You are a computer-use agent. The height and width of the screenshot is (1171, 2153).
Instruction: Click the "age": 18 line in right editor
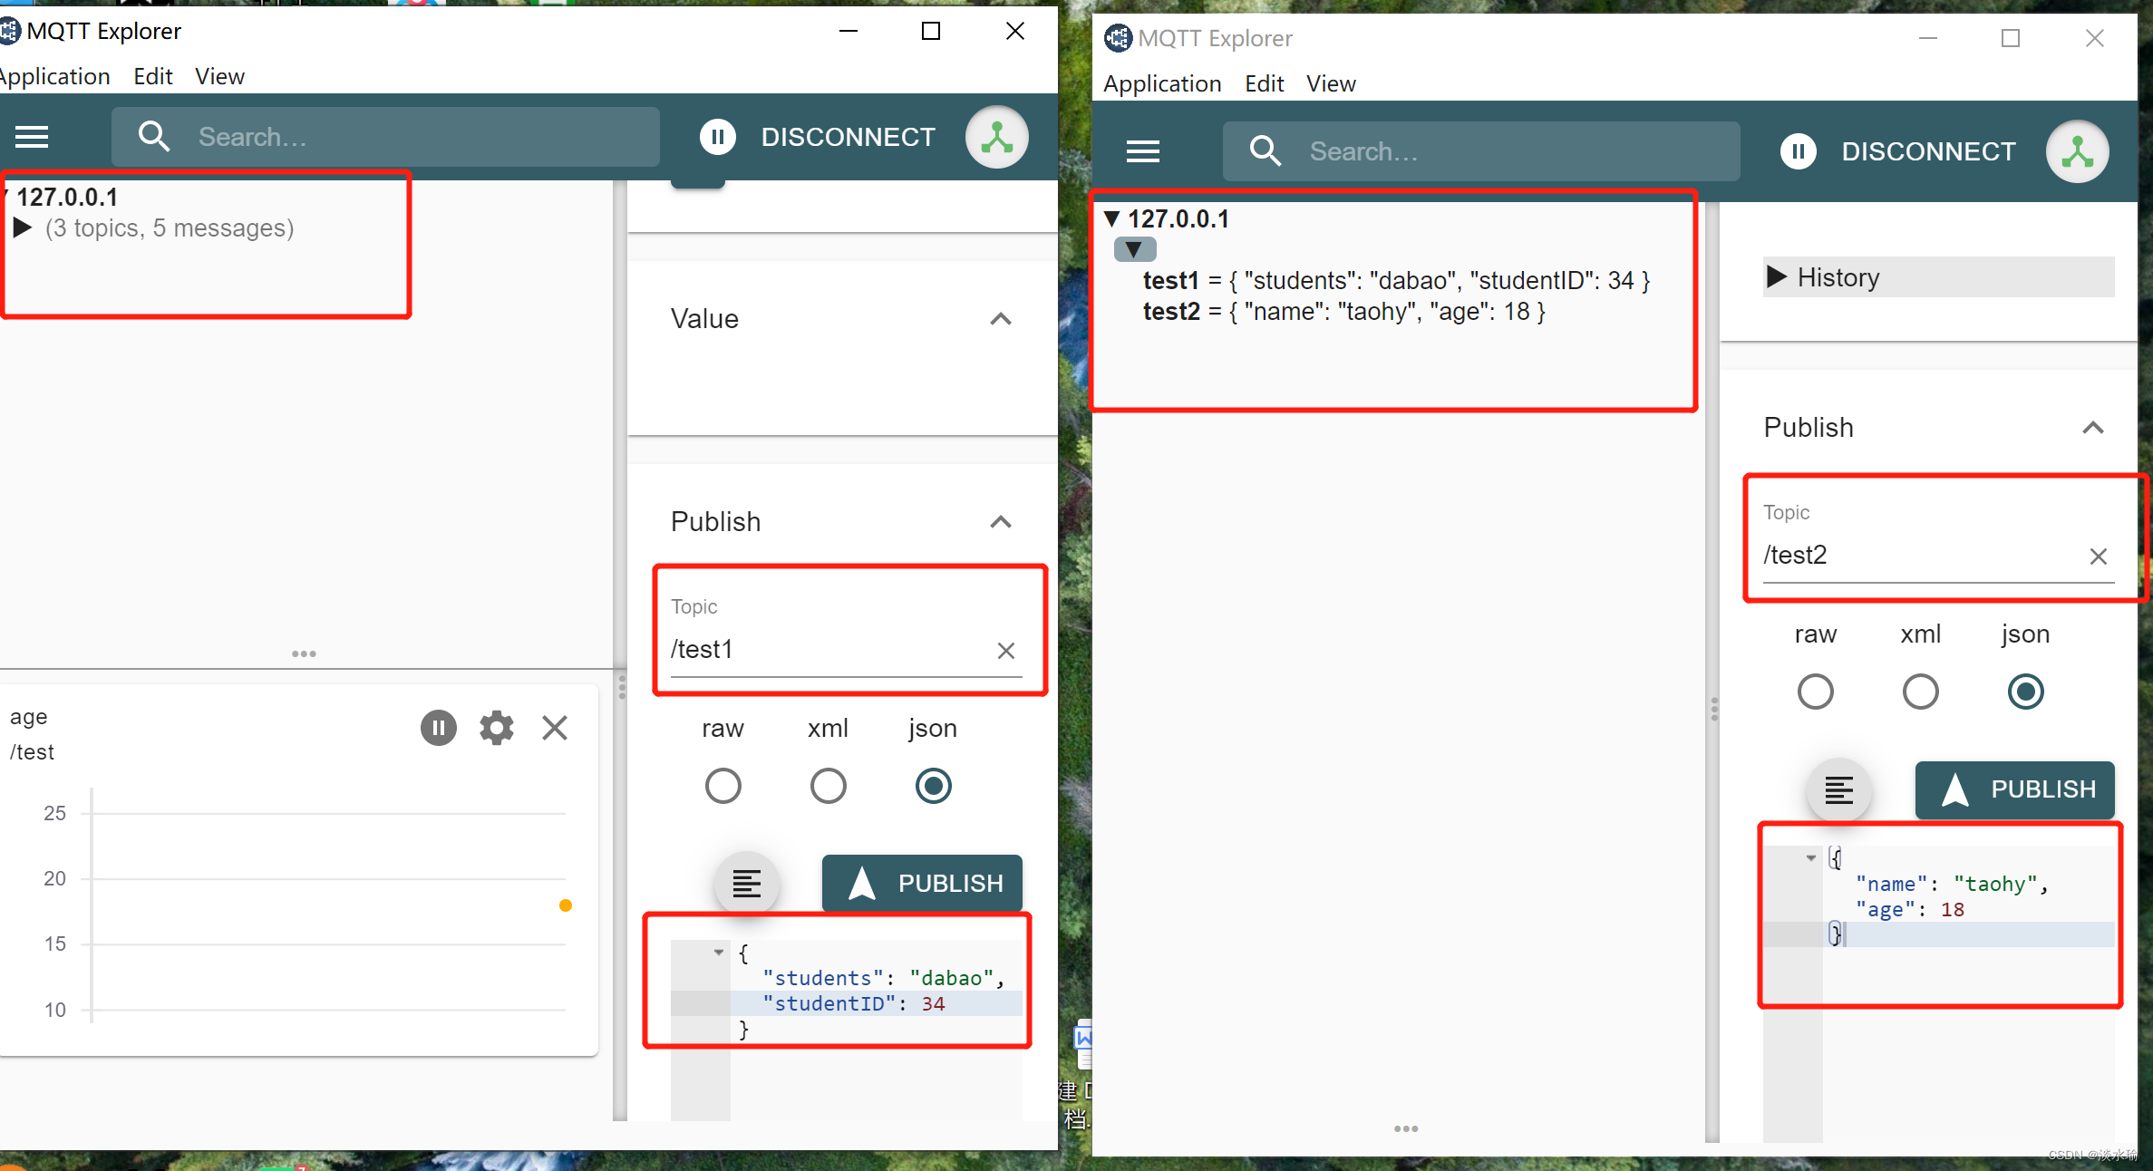pos(1910,909)
